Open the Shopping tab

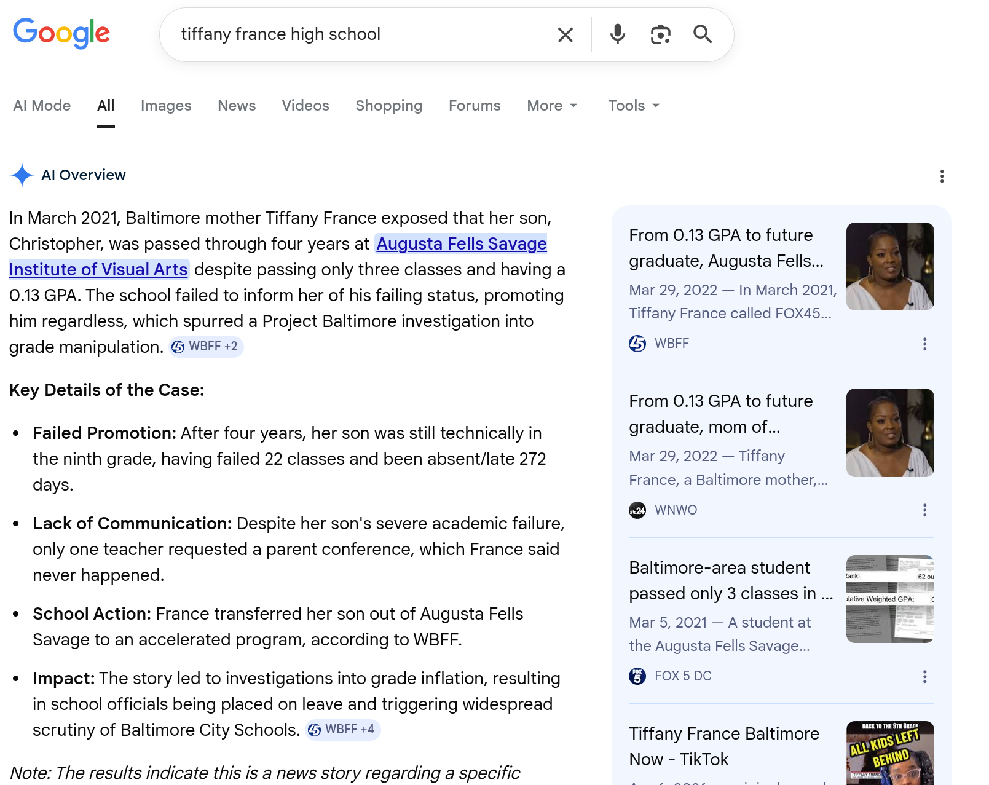click(389, 106)
